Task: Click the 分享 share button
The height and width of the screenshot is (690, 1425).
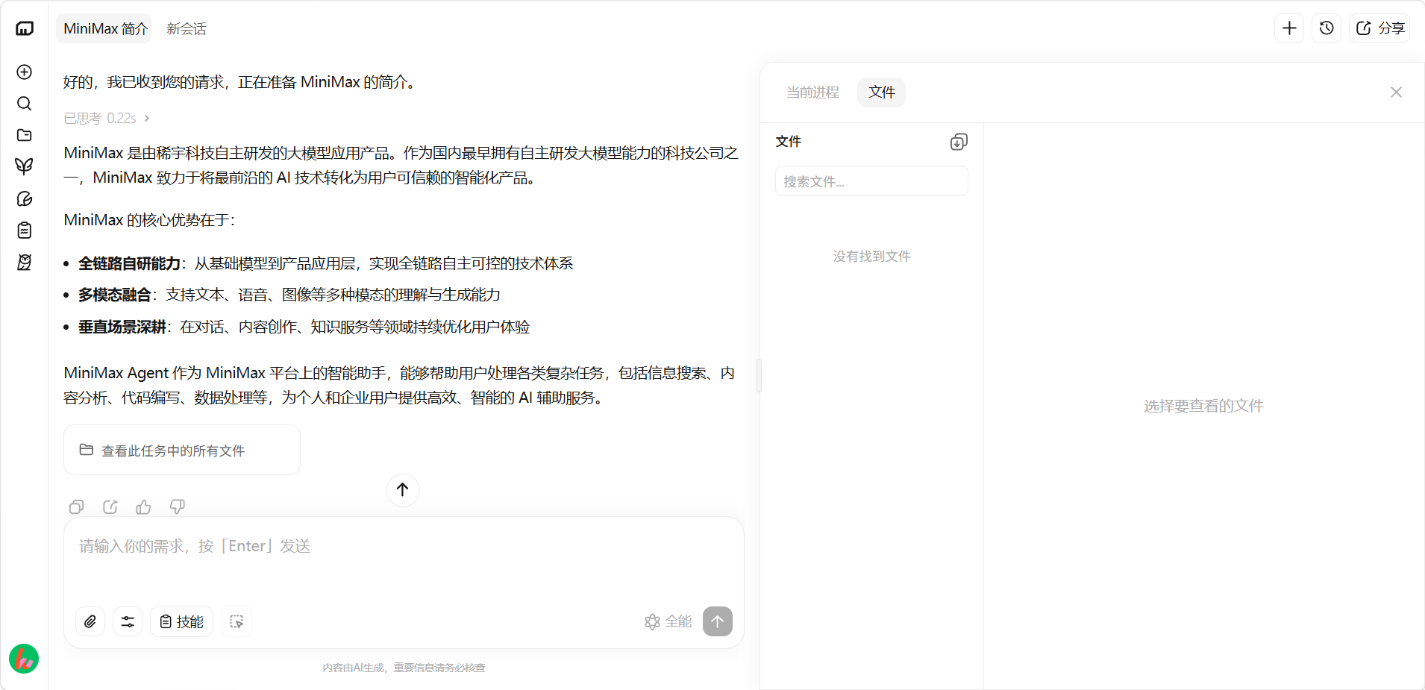Action: (1379, 28)
